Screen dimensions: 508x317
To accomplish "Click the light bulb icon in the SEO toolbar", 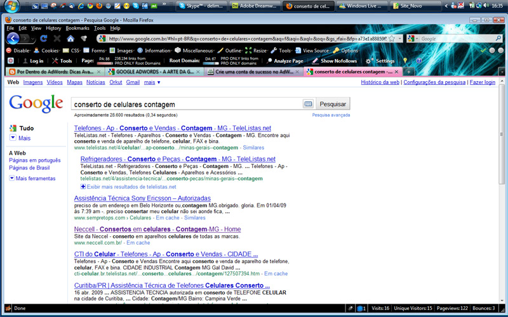I will click(x=405, y=60).
